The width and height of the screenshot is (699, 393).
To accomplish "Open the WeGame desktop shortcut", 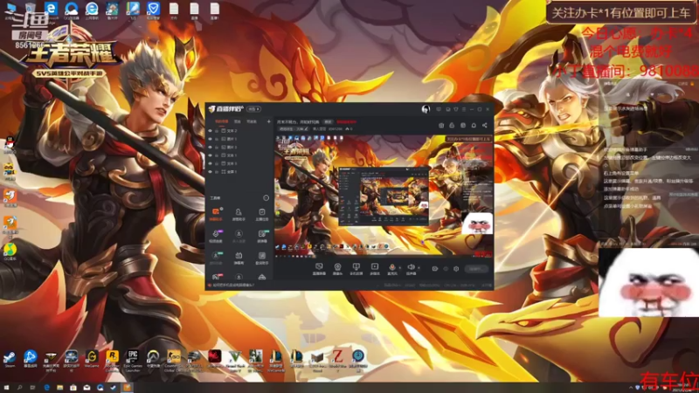I will pos(92,359).
